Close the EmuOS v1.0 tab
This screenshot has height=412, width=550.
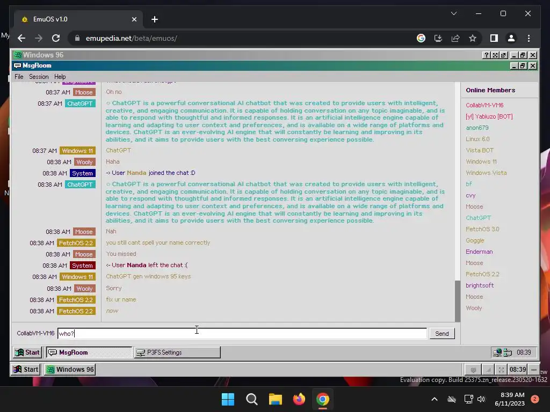click(x=134, y=19)
